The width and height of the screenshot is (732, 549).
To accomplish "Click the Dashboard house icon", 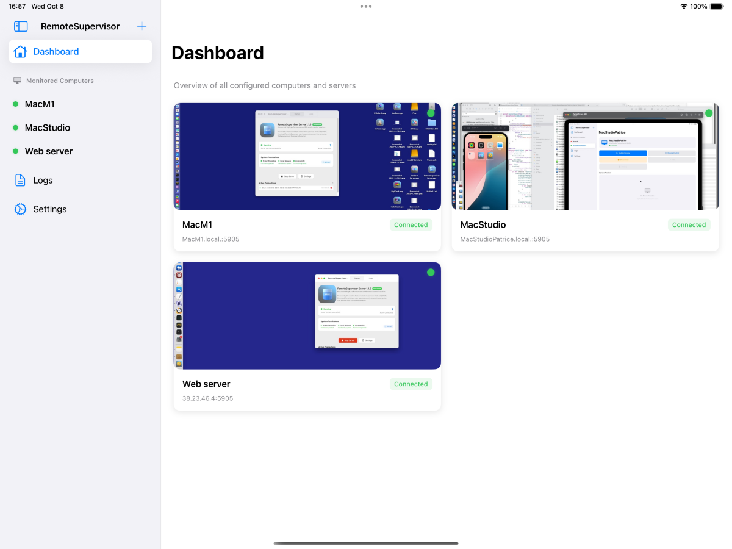I will pos(20,52).
